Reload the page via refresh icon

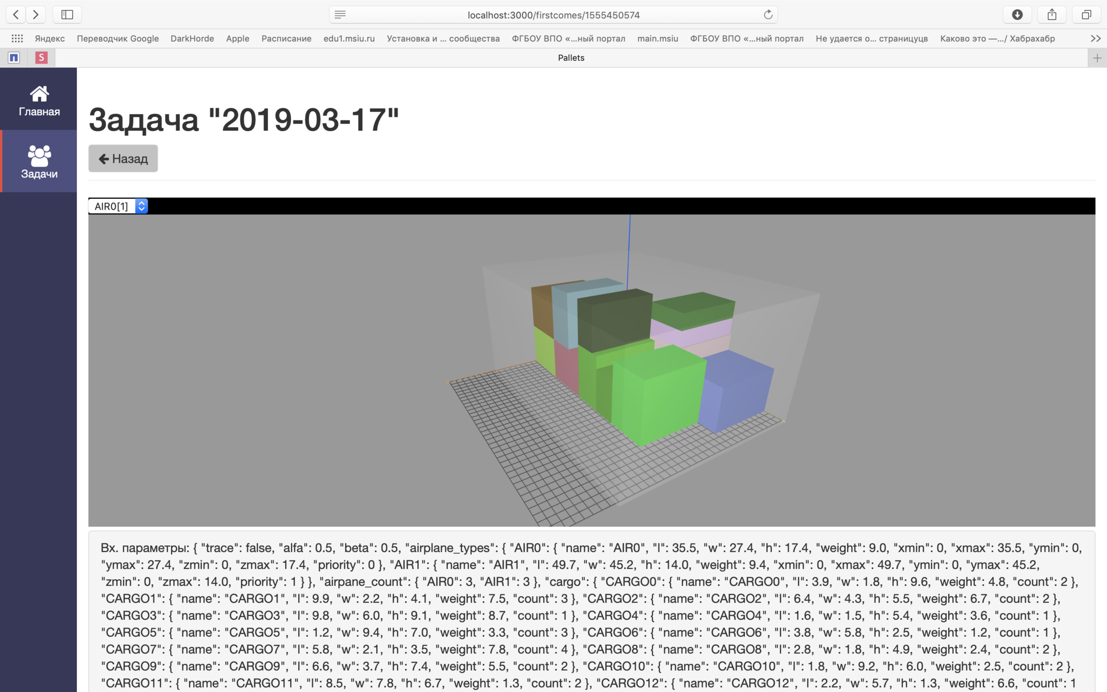point(768,15)
